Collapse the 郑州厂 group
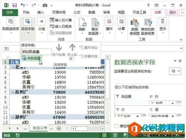This screenshot has height=139, width=186. tap(12, 117)
